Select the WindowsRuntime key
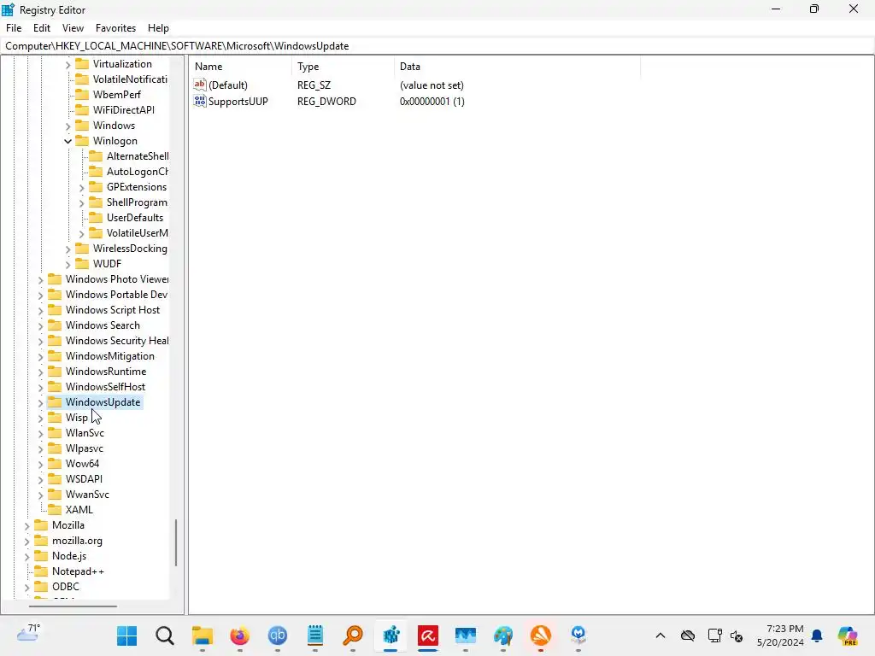 coord(106,372)
